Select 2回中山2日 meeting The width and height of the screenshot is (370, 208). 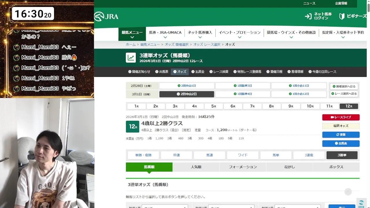tap(187, 94)
